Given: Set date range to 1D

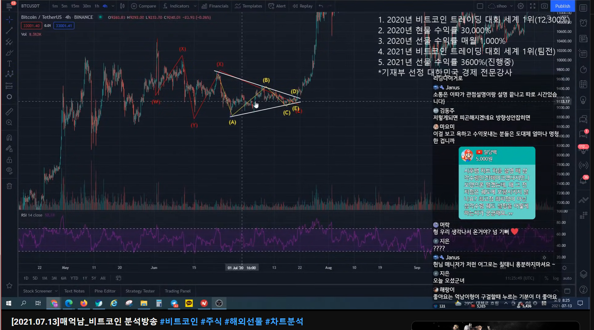Looking at the screenshot, I should pyautogui.click(x=26, y=278).
